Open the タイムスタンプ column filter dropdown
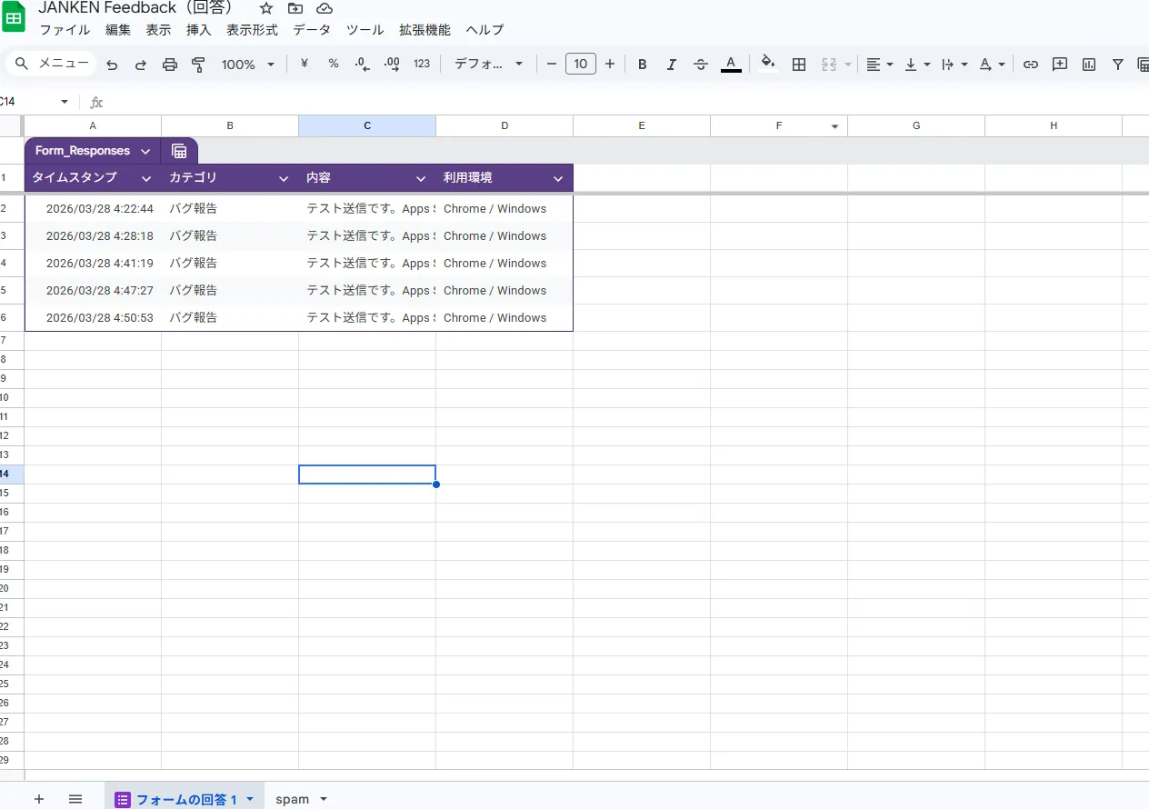This screenshot has width=1149, height=809. 146,178
